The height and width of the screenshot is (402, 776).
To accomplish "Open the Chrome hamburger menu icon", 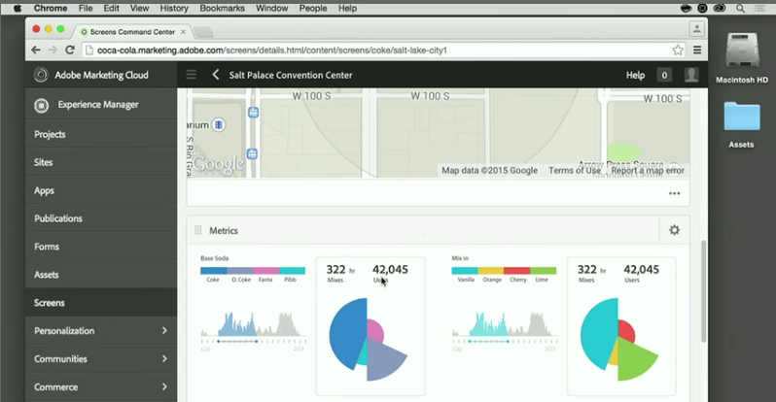I will coord(697,50).
